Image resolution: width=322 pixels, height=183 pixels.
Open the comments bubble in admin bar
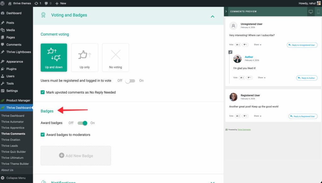coord(48,3)
